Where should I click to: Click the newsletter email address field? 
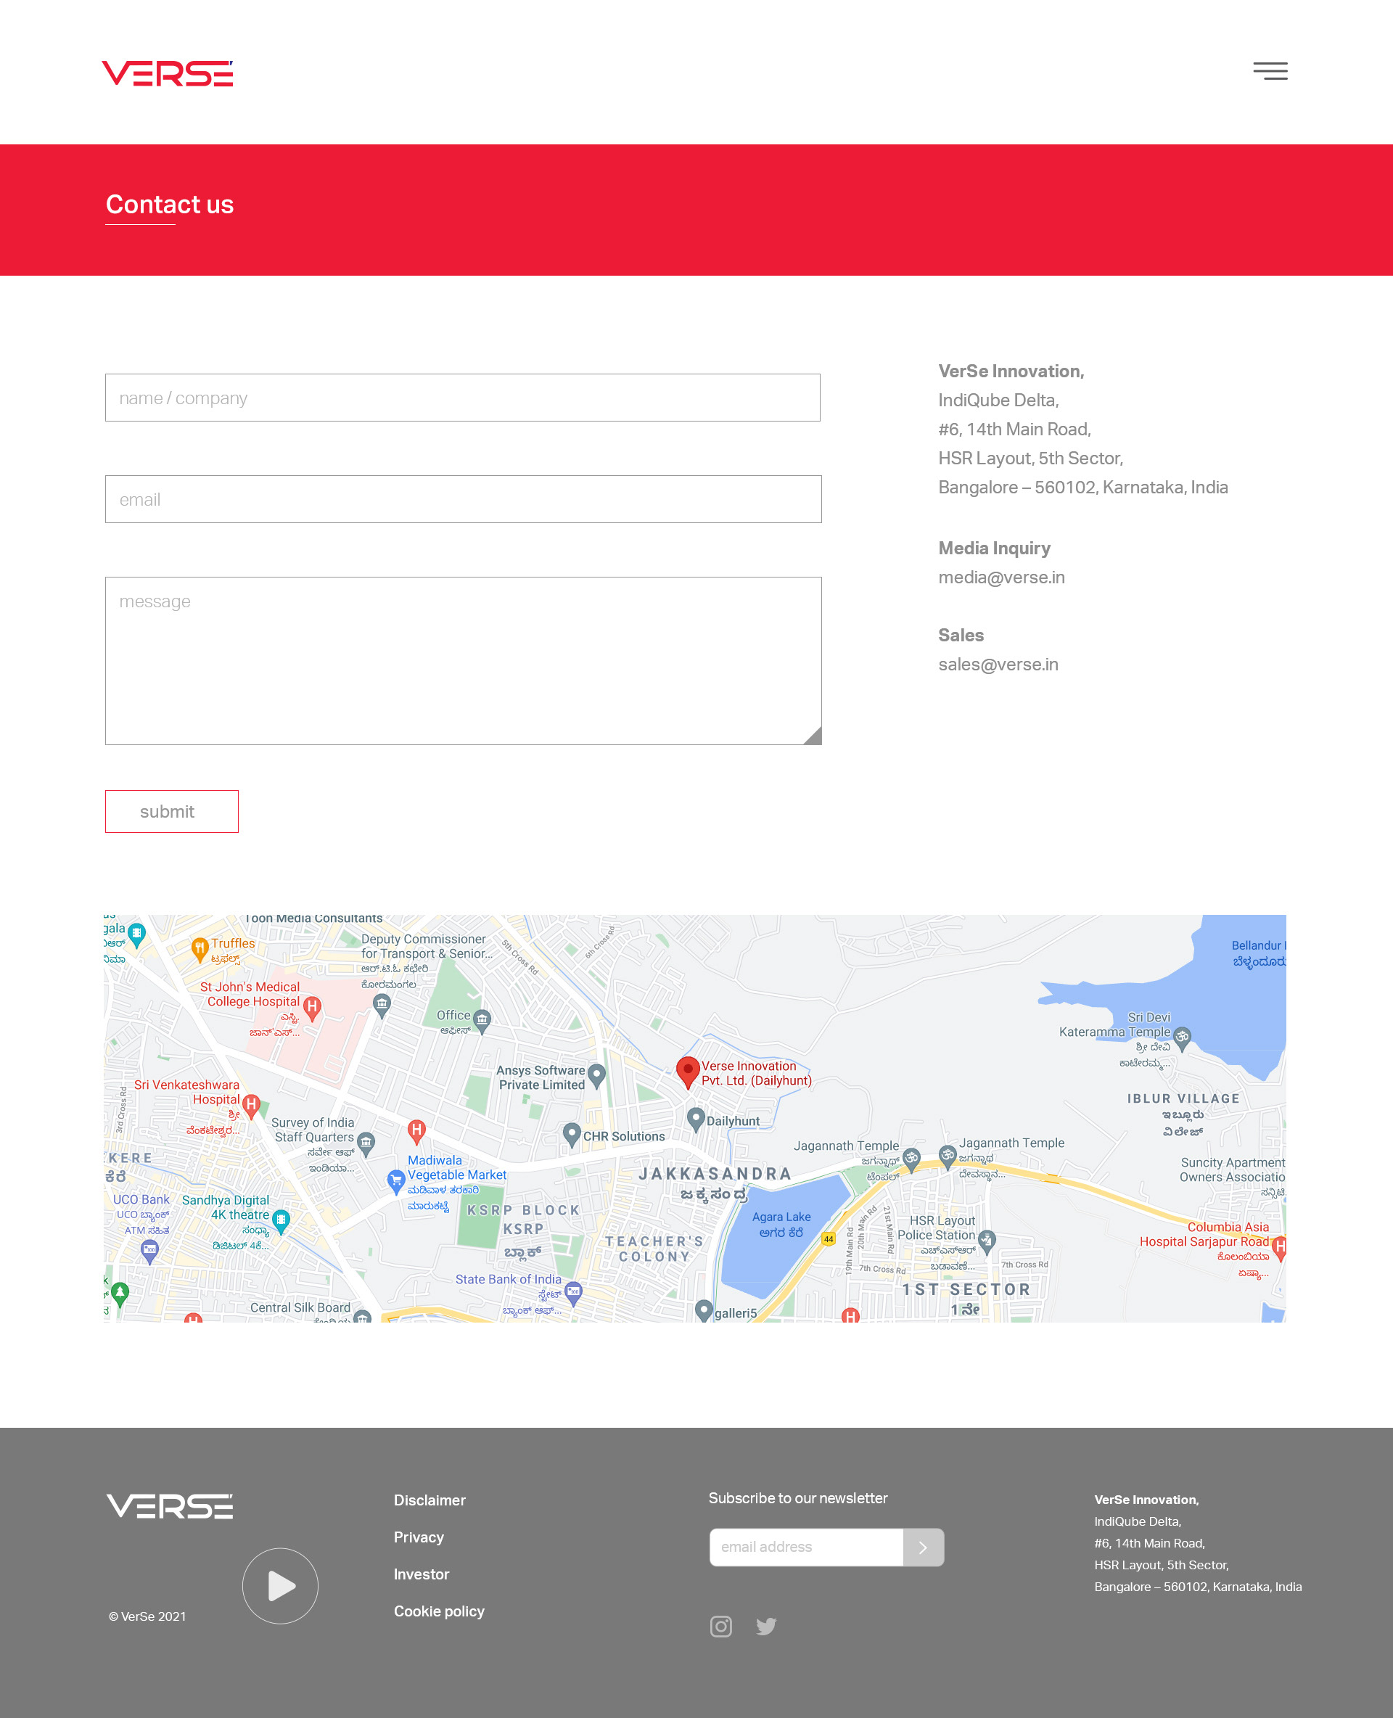pyautogui.click(x=805, y=1547)
